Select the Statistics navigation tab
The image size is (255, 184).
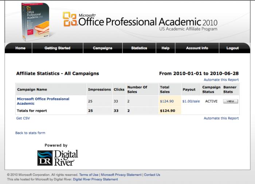click(x=139, y=48)
